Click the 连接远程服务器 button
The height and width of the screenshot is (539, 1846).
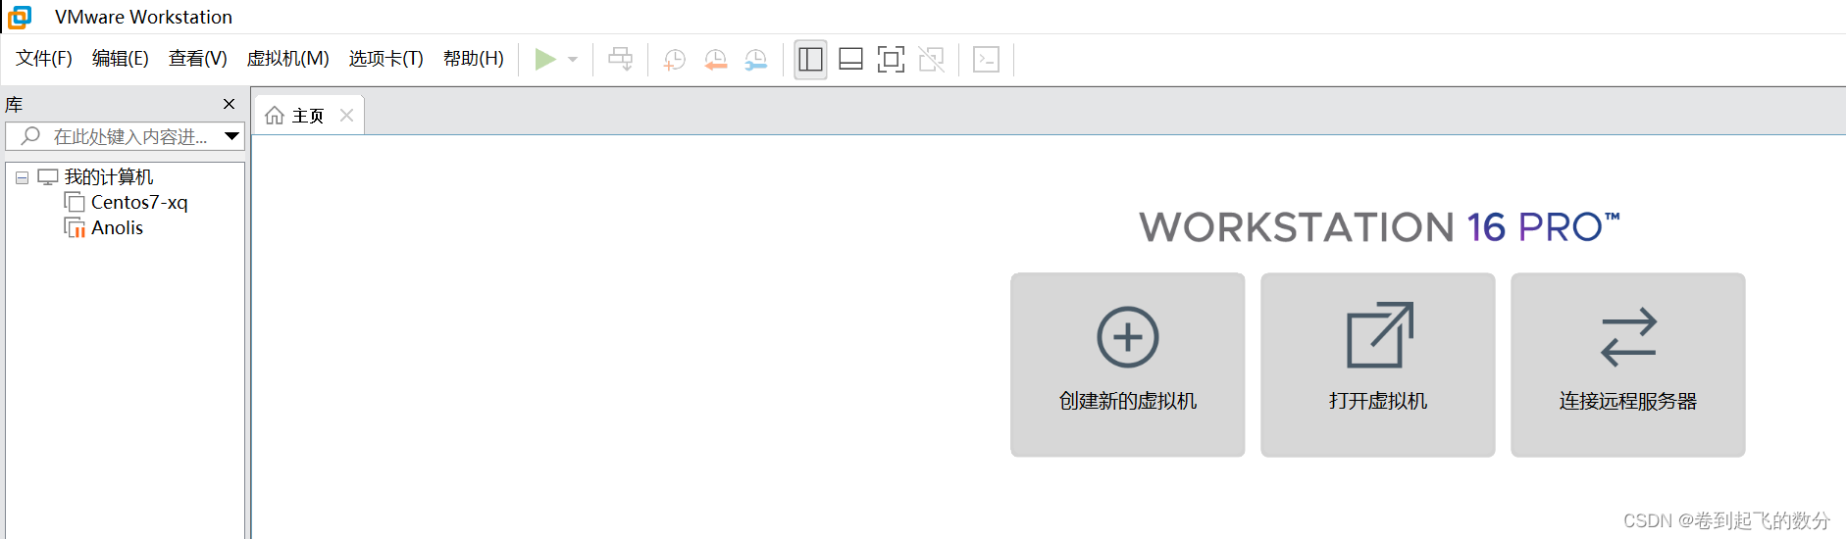click(x=1628, y=365)
